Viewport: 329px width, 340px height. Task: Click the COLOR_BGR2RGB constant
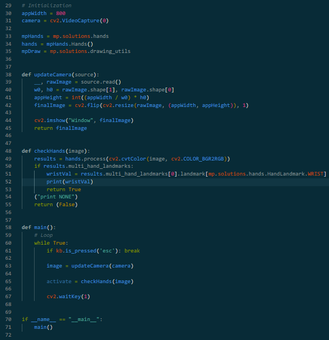[203, 159]
